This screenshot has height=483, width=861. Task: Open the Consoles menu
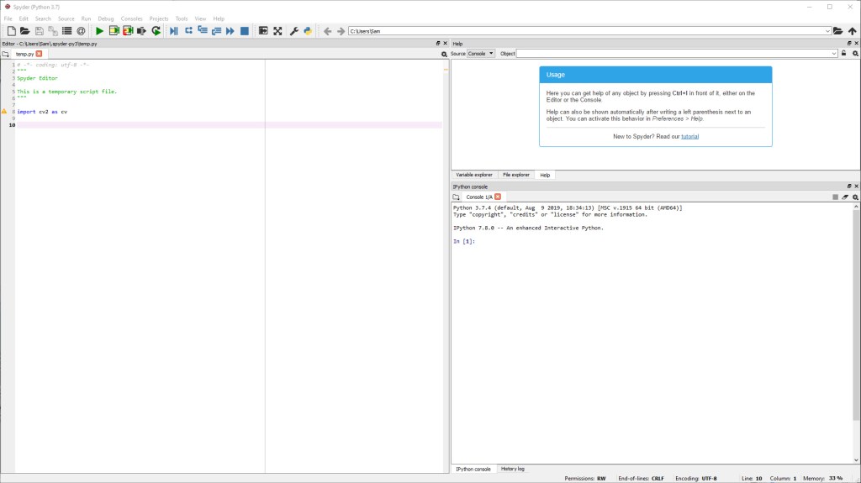(x=131, y=18)
